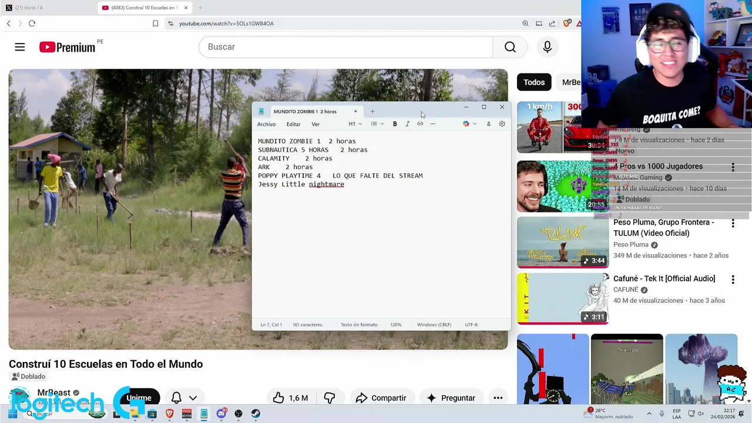Open a new browser tab
Viewport: 752px width, 423px height.
[x=200, y=8]
